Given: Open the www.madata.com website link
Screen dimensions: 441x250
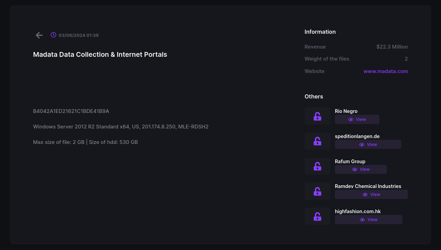Looking at the screenshot, I should pos(386,71).
